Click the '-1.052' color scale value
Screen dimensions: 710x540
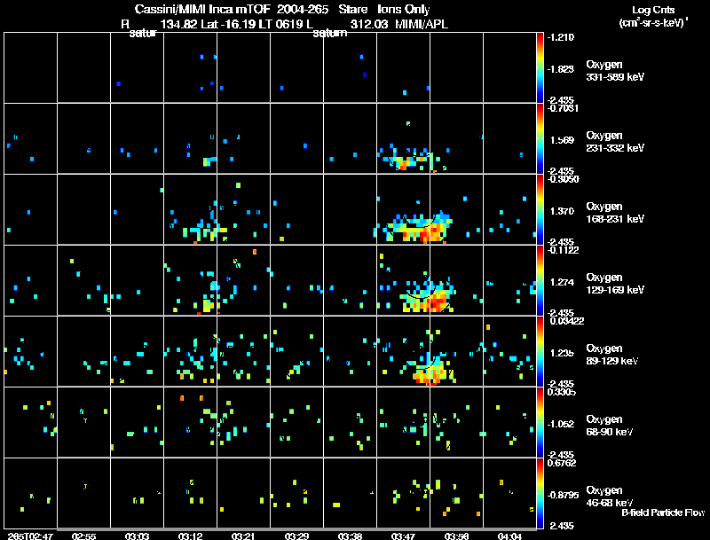point(561,424)
